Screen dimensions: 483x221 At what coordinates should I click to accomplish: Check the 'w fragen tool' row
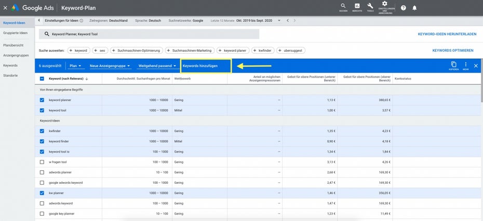(42, 162)
